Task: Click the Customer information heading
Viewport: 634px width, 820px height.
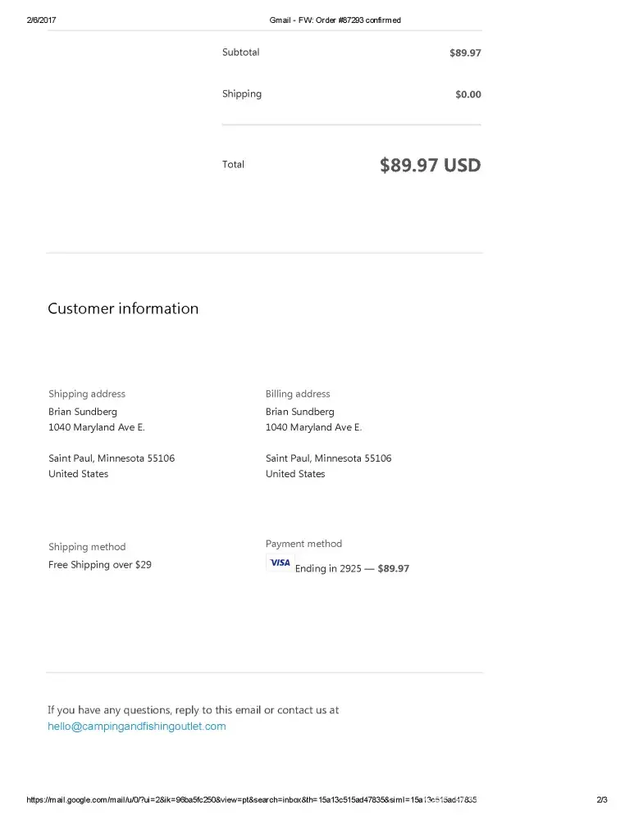Action: tap(123, 309)
